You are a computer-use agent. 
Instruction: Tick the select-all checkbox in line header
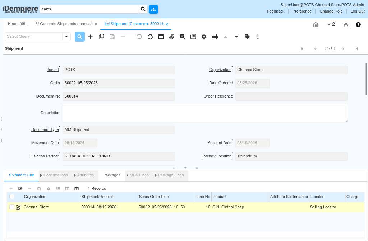[12, 197]
